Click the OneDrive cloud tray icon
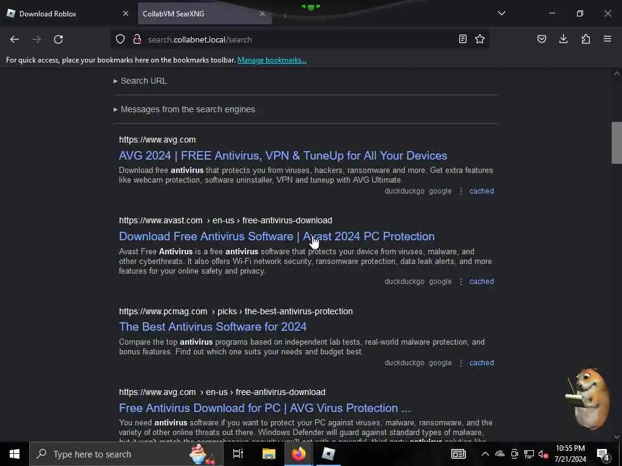The height and width of the screenshot is (466, 622). 500,454
